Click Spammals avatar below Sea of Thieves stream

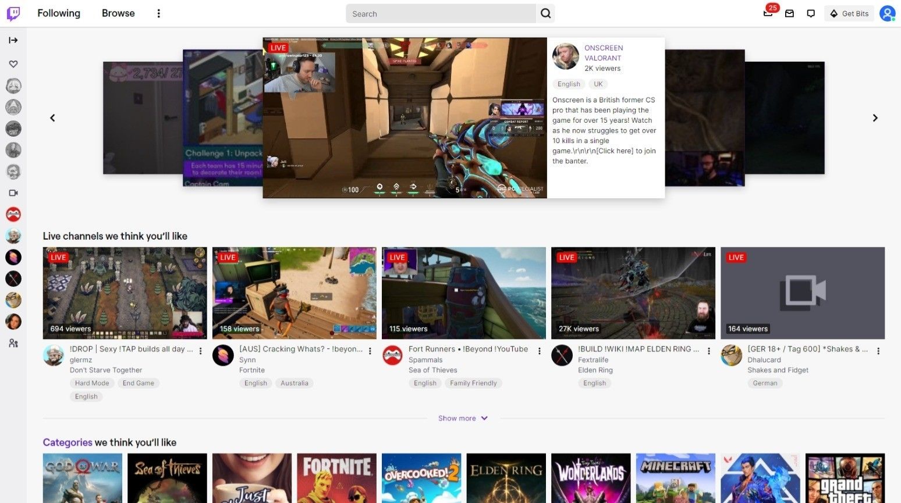392,355
